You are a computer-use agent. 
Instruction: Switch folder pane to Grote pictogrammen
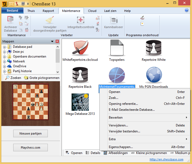tap(42, 78)
